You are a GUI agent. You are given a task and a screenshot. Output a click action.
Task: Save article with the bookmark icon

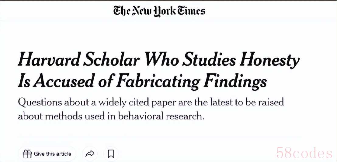(111, 154)
